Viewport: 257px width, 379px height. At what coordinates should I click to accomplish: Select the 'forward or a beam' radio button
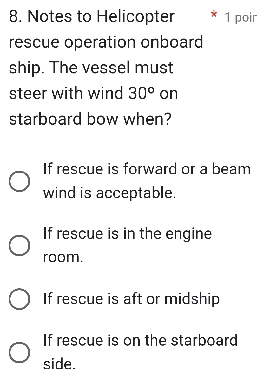(19, 182)
